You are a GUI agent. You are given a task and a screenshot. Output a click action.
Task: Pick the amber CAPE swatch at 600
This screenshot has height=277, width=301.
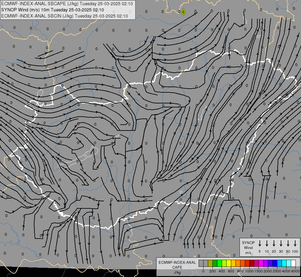click(x=233, y=263)
